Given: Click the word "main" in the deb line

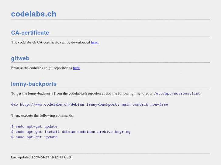Looking at the screenshot, I should click(x=126, y=104).
